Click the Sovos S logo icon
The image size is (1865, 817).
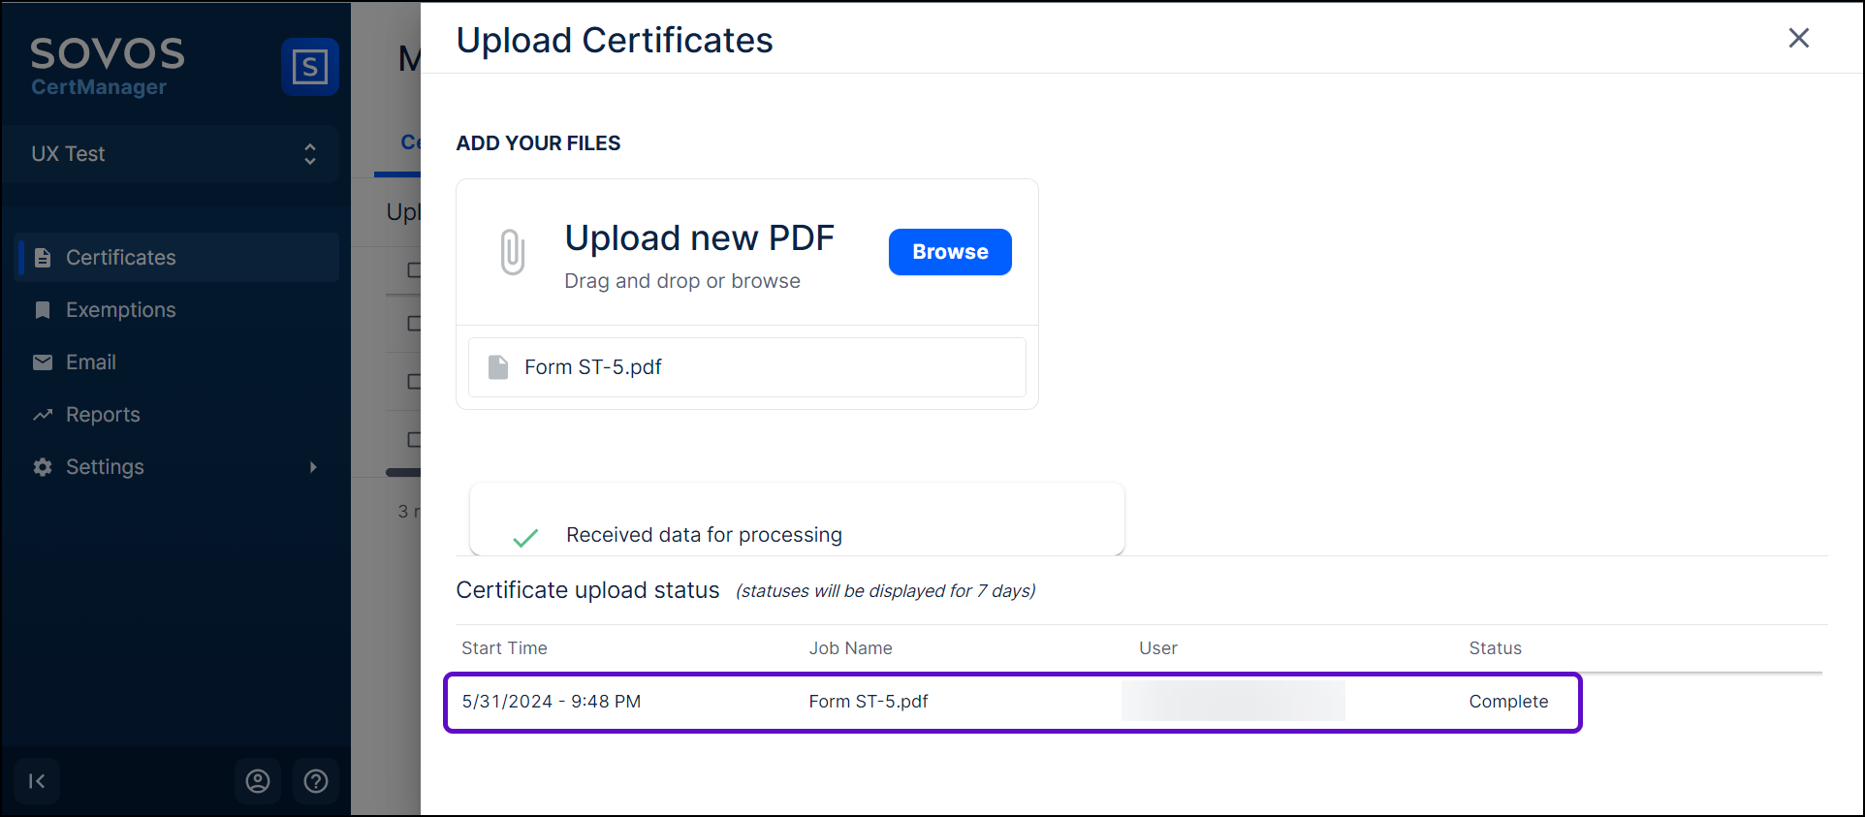(309, 67)
